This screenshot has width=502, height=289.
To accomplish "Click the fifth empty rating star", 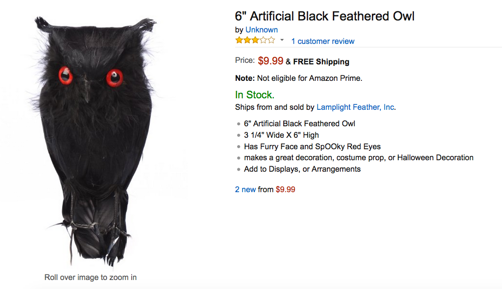I will coord(271,40).
